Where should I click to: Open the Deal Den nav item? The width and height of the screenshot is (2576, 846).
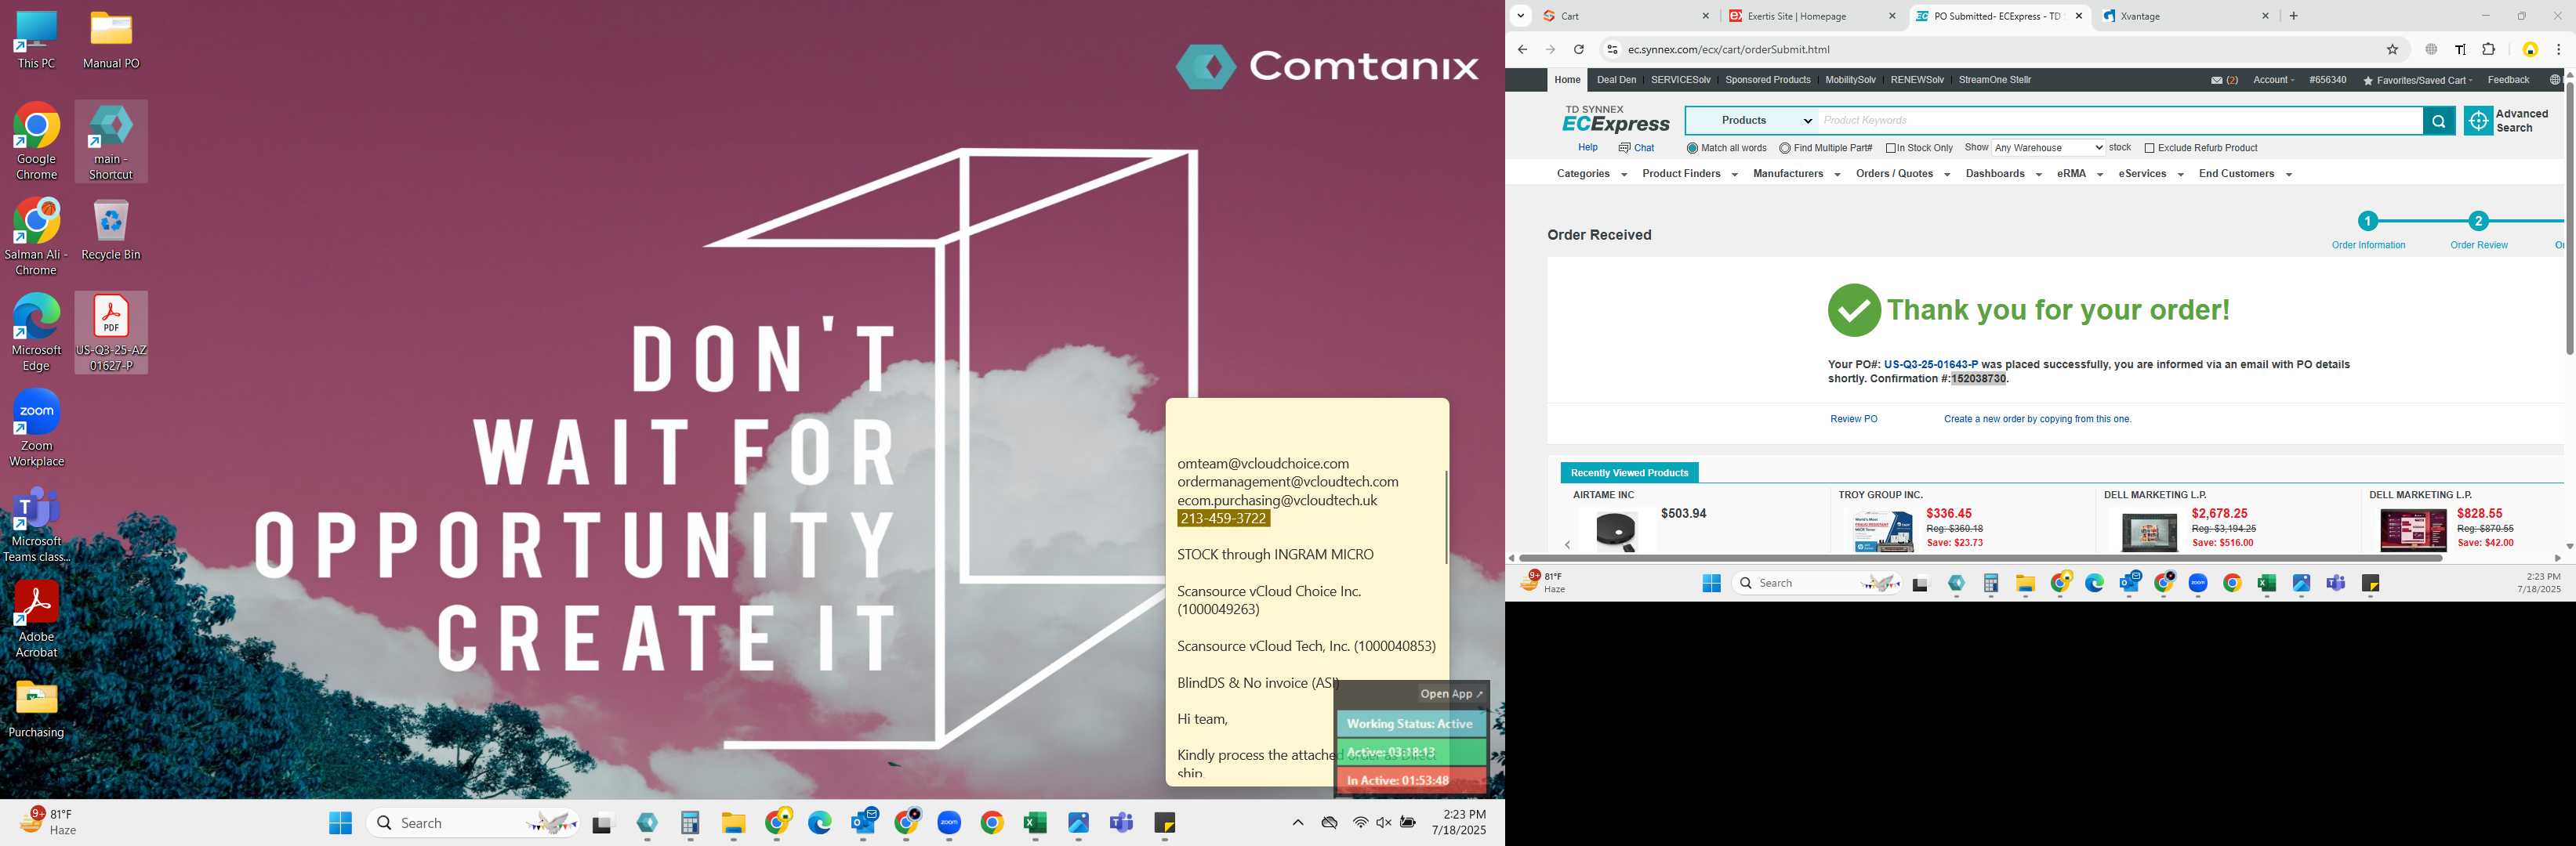(x=1616, y=80)
